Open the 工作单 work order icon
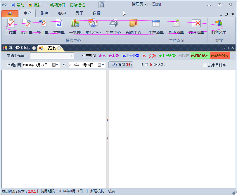The image size is (237, 195). tap(11, 27)
